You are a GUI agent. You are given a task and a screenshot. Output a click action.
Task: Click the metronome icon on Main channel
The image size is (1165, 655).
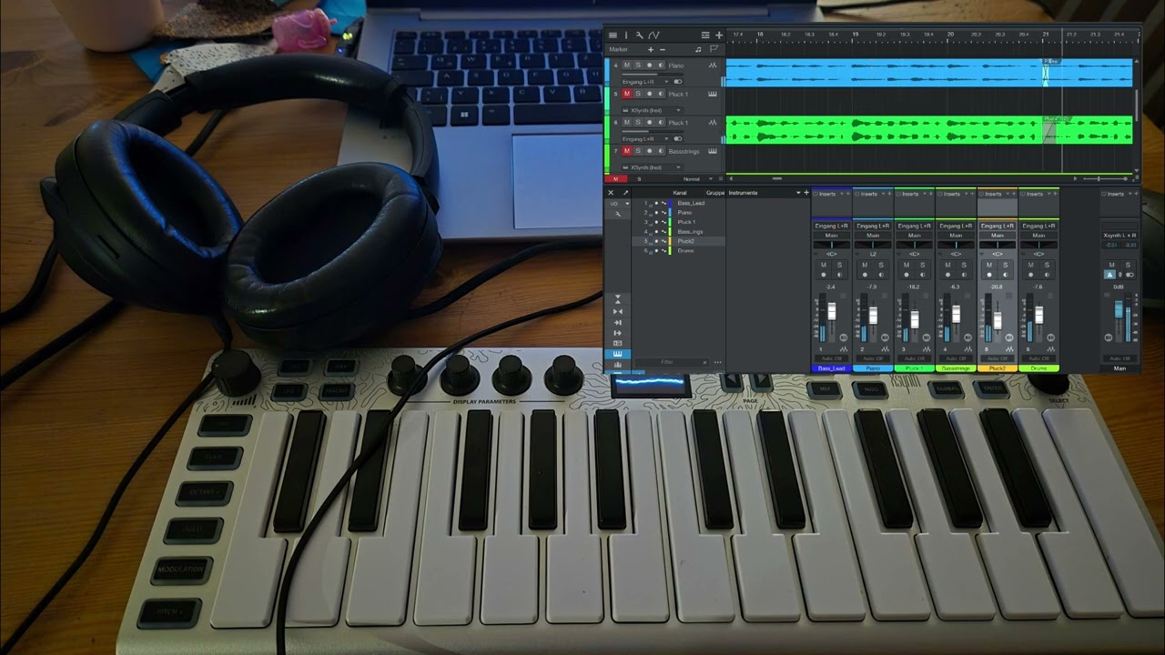(x=1109, y=275)
